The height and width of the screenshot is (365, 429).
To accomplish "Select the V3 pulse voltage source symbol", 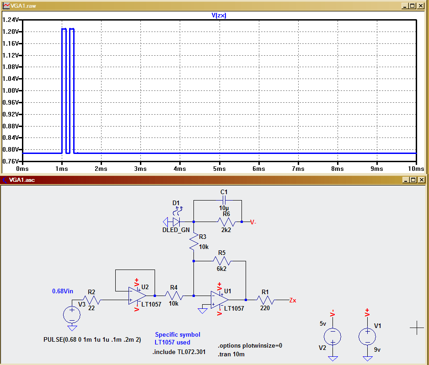I will (72, 315).
